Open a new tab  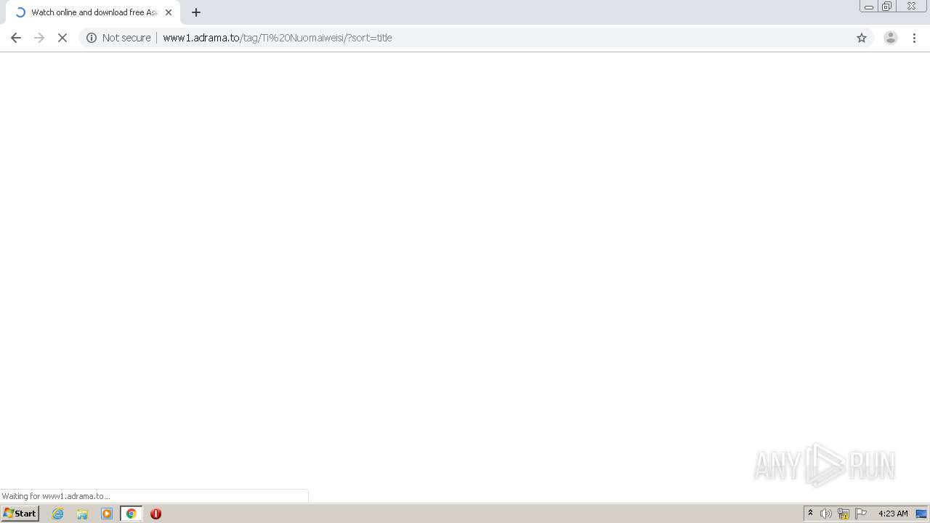(x=196, y=12)
